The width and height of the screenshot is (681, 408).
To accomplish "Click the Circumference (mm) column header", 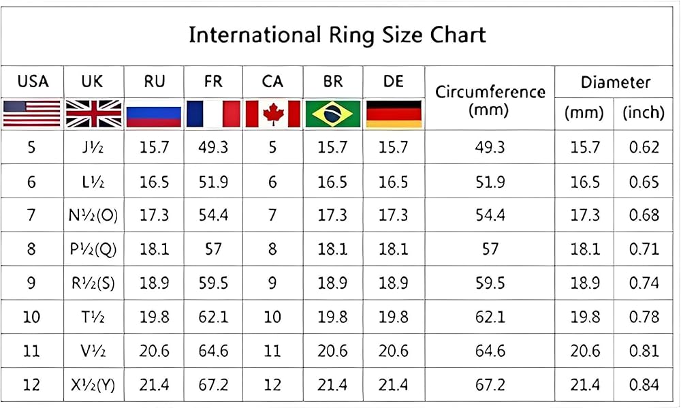I will [490, 100].
